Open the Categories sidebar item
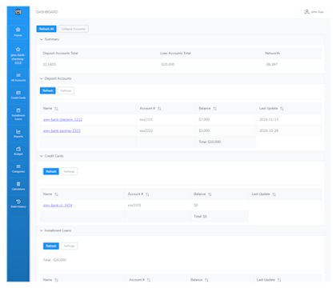The width and height of the screenshot is (336, 288). tap(18, 169)
